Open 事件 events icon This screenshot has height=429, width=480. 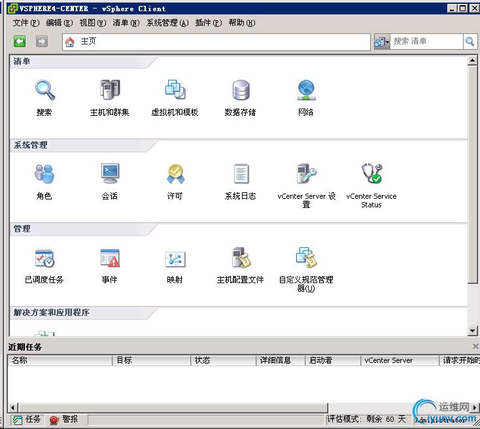[x=110, y=258]
